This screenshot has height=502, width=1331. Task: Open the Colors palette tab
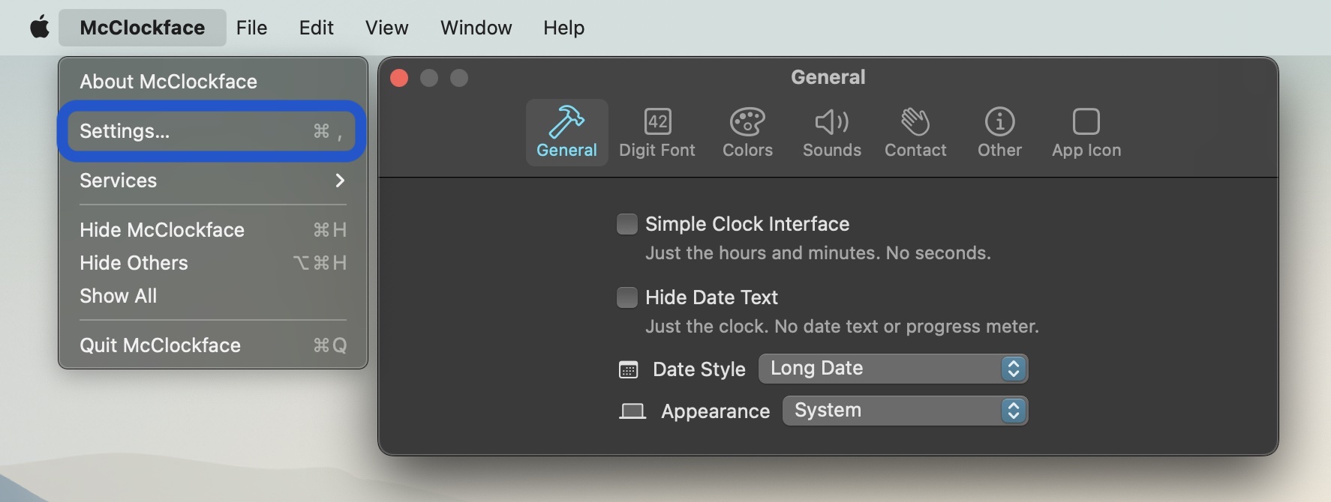pos(747,133)
